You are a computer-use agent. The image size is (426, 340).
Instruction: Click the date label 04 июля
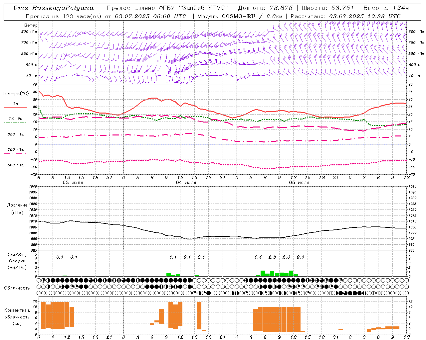point(186,183)
